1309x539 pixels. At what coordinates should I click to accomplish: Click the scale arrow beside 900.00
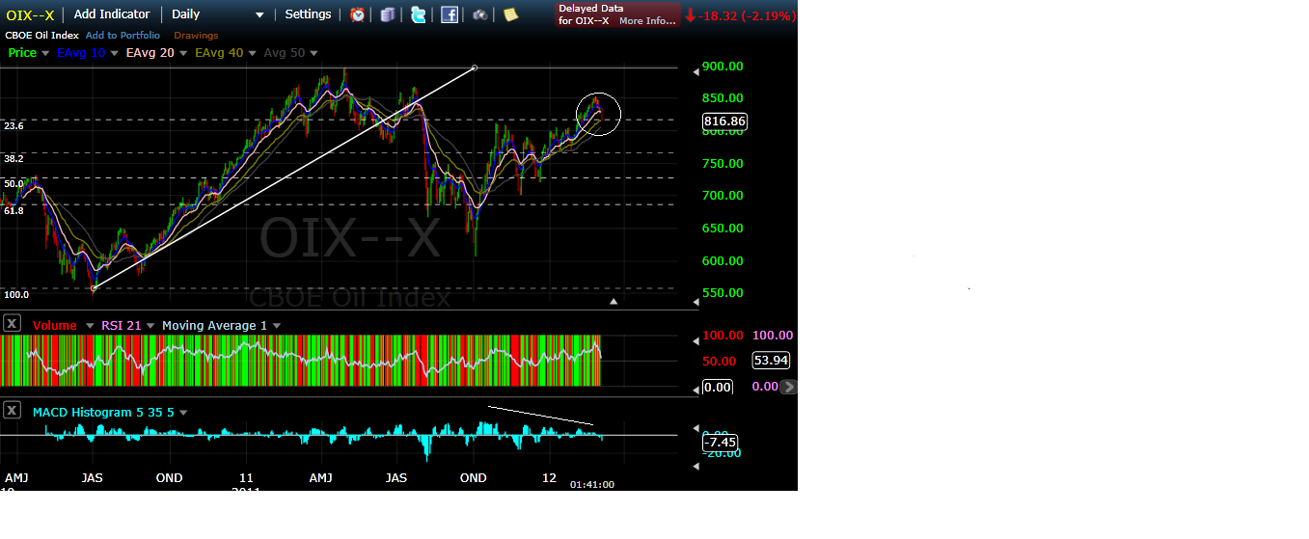(696, 70)
